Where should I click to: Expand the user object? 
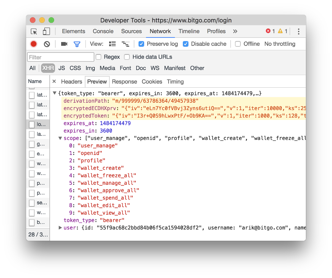pyautogui.click(x=60, y=228)
